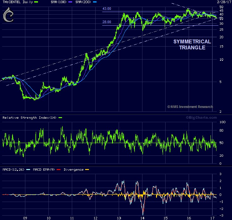
Task: Click the 12 year label on time axis
Action: (x=96, y=218)
